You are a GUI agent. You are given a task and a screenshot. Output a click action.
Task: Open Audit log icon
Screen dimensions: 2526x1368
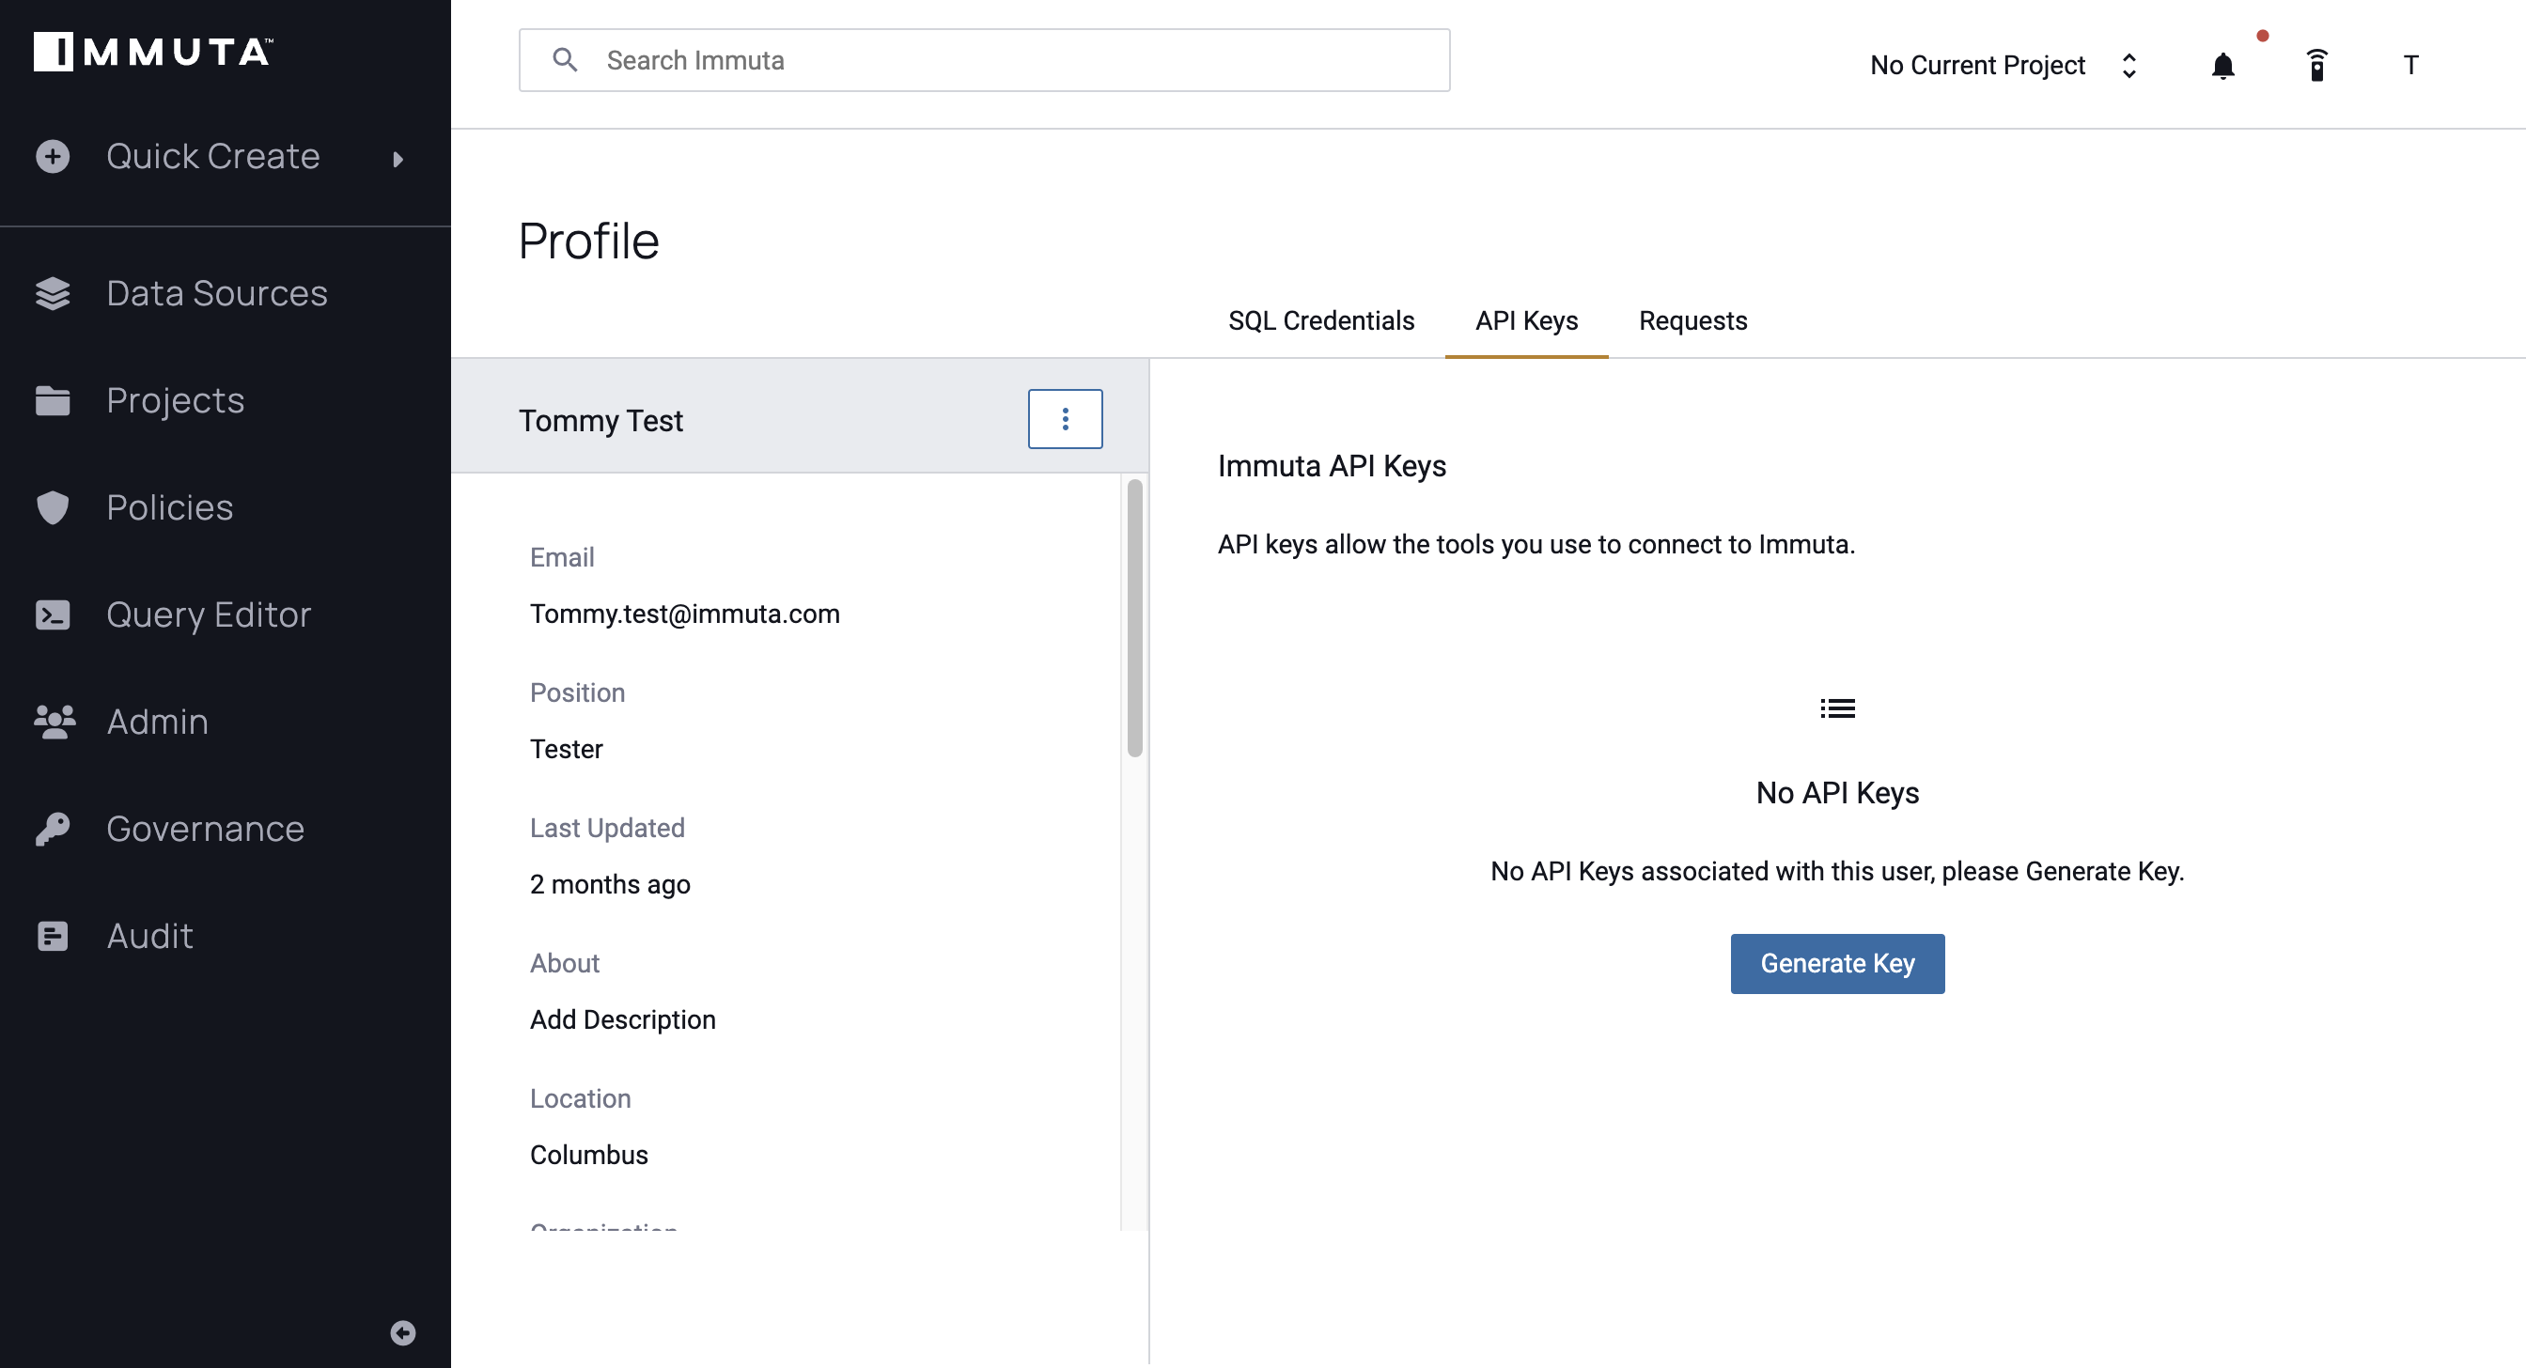53,936
